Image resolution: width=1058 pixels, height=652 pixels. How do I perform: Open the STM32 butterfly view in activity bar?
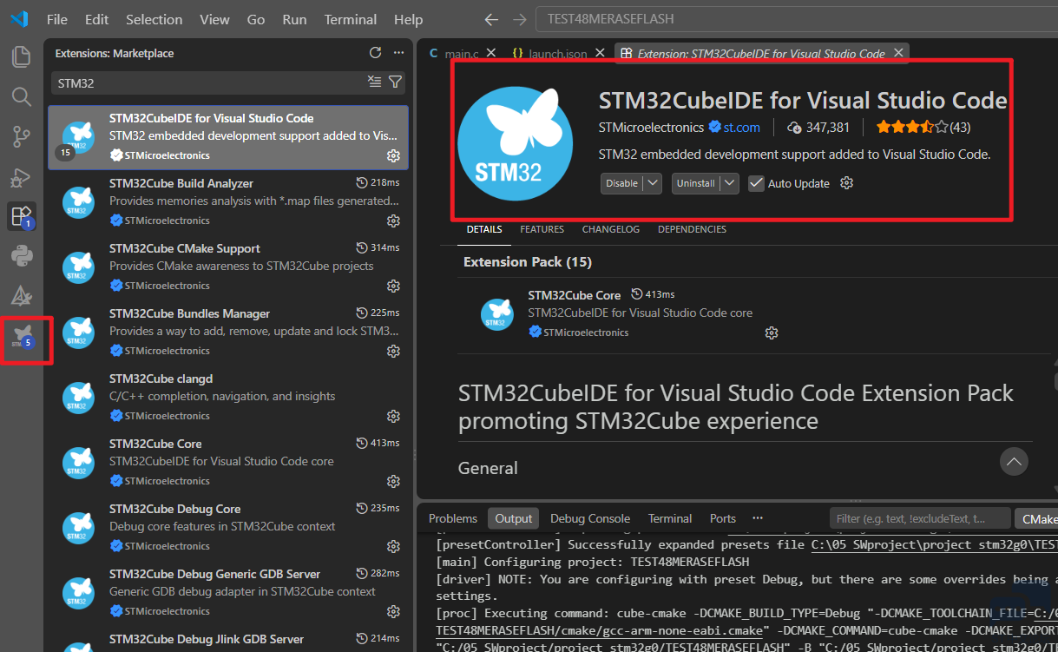[23, 339]
